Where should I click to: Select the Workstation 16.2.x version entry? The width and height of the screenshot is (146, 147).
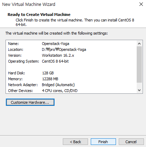tap(58, 55)
